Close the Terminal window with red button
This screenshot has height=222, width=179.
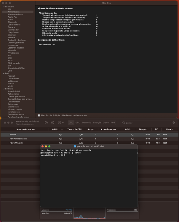[42, 147]
